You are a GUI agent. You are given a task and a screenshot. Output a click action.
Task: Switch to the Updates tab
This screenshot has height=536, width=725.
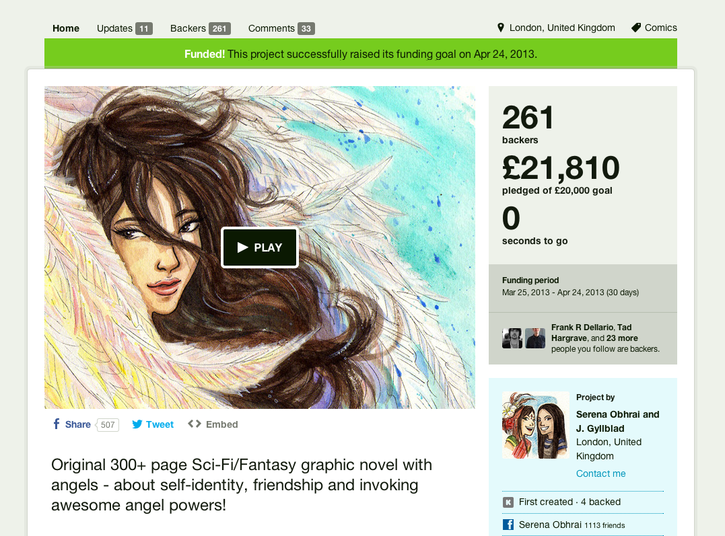pos(125,28)
